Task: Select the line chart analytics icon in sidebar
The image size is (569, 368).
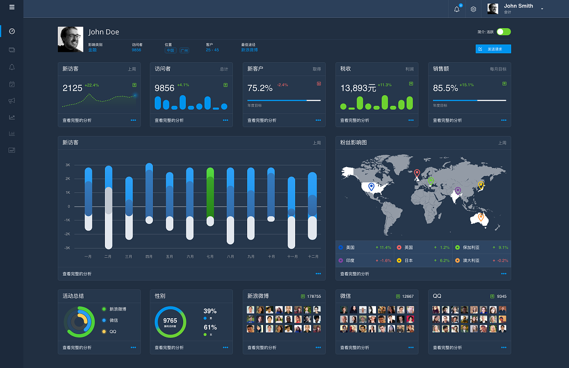Action: (12, 117)
